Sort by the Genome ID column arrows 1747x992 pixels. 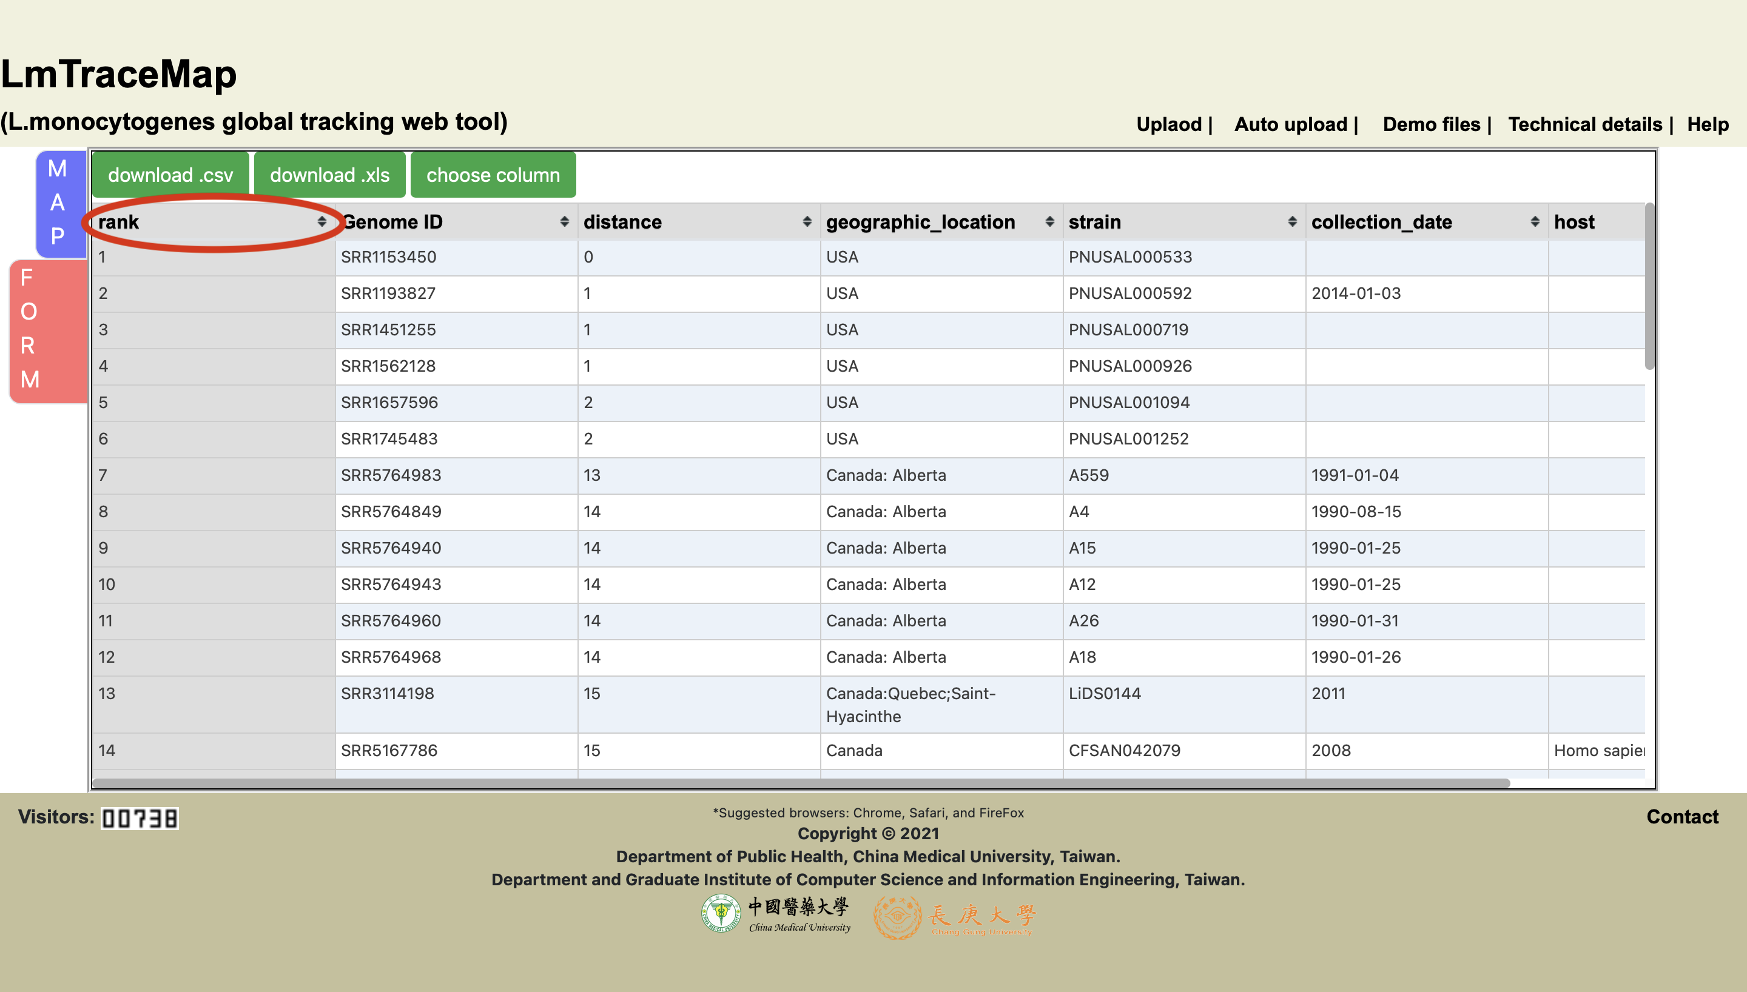[x=564, y=221]
